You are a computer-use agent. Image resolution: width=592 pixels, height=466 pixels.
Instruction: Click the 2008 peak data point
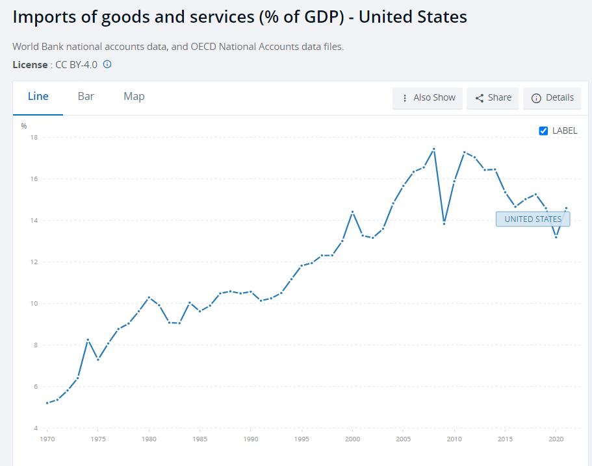click(x=434, y=149)
